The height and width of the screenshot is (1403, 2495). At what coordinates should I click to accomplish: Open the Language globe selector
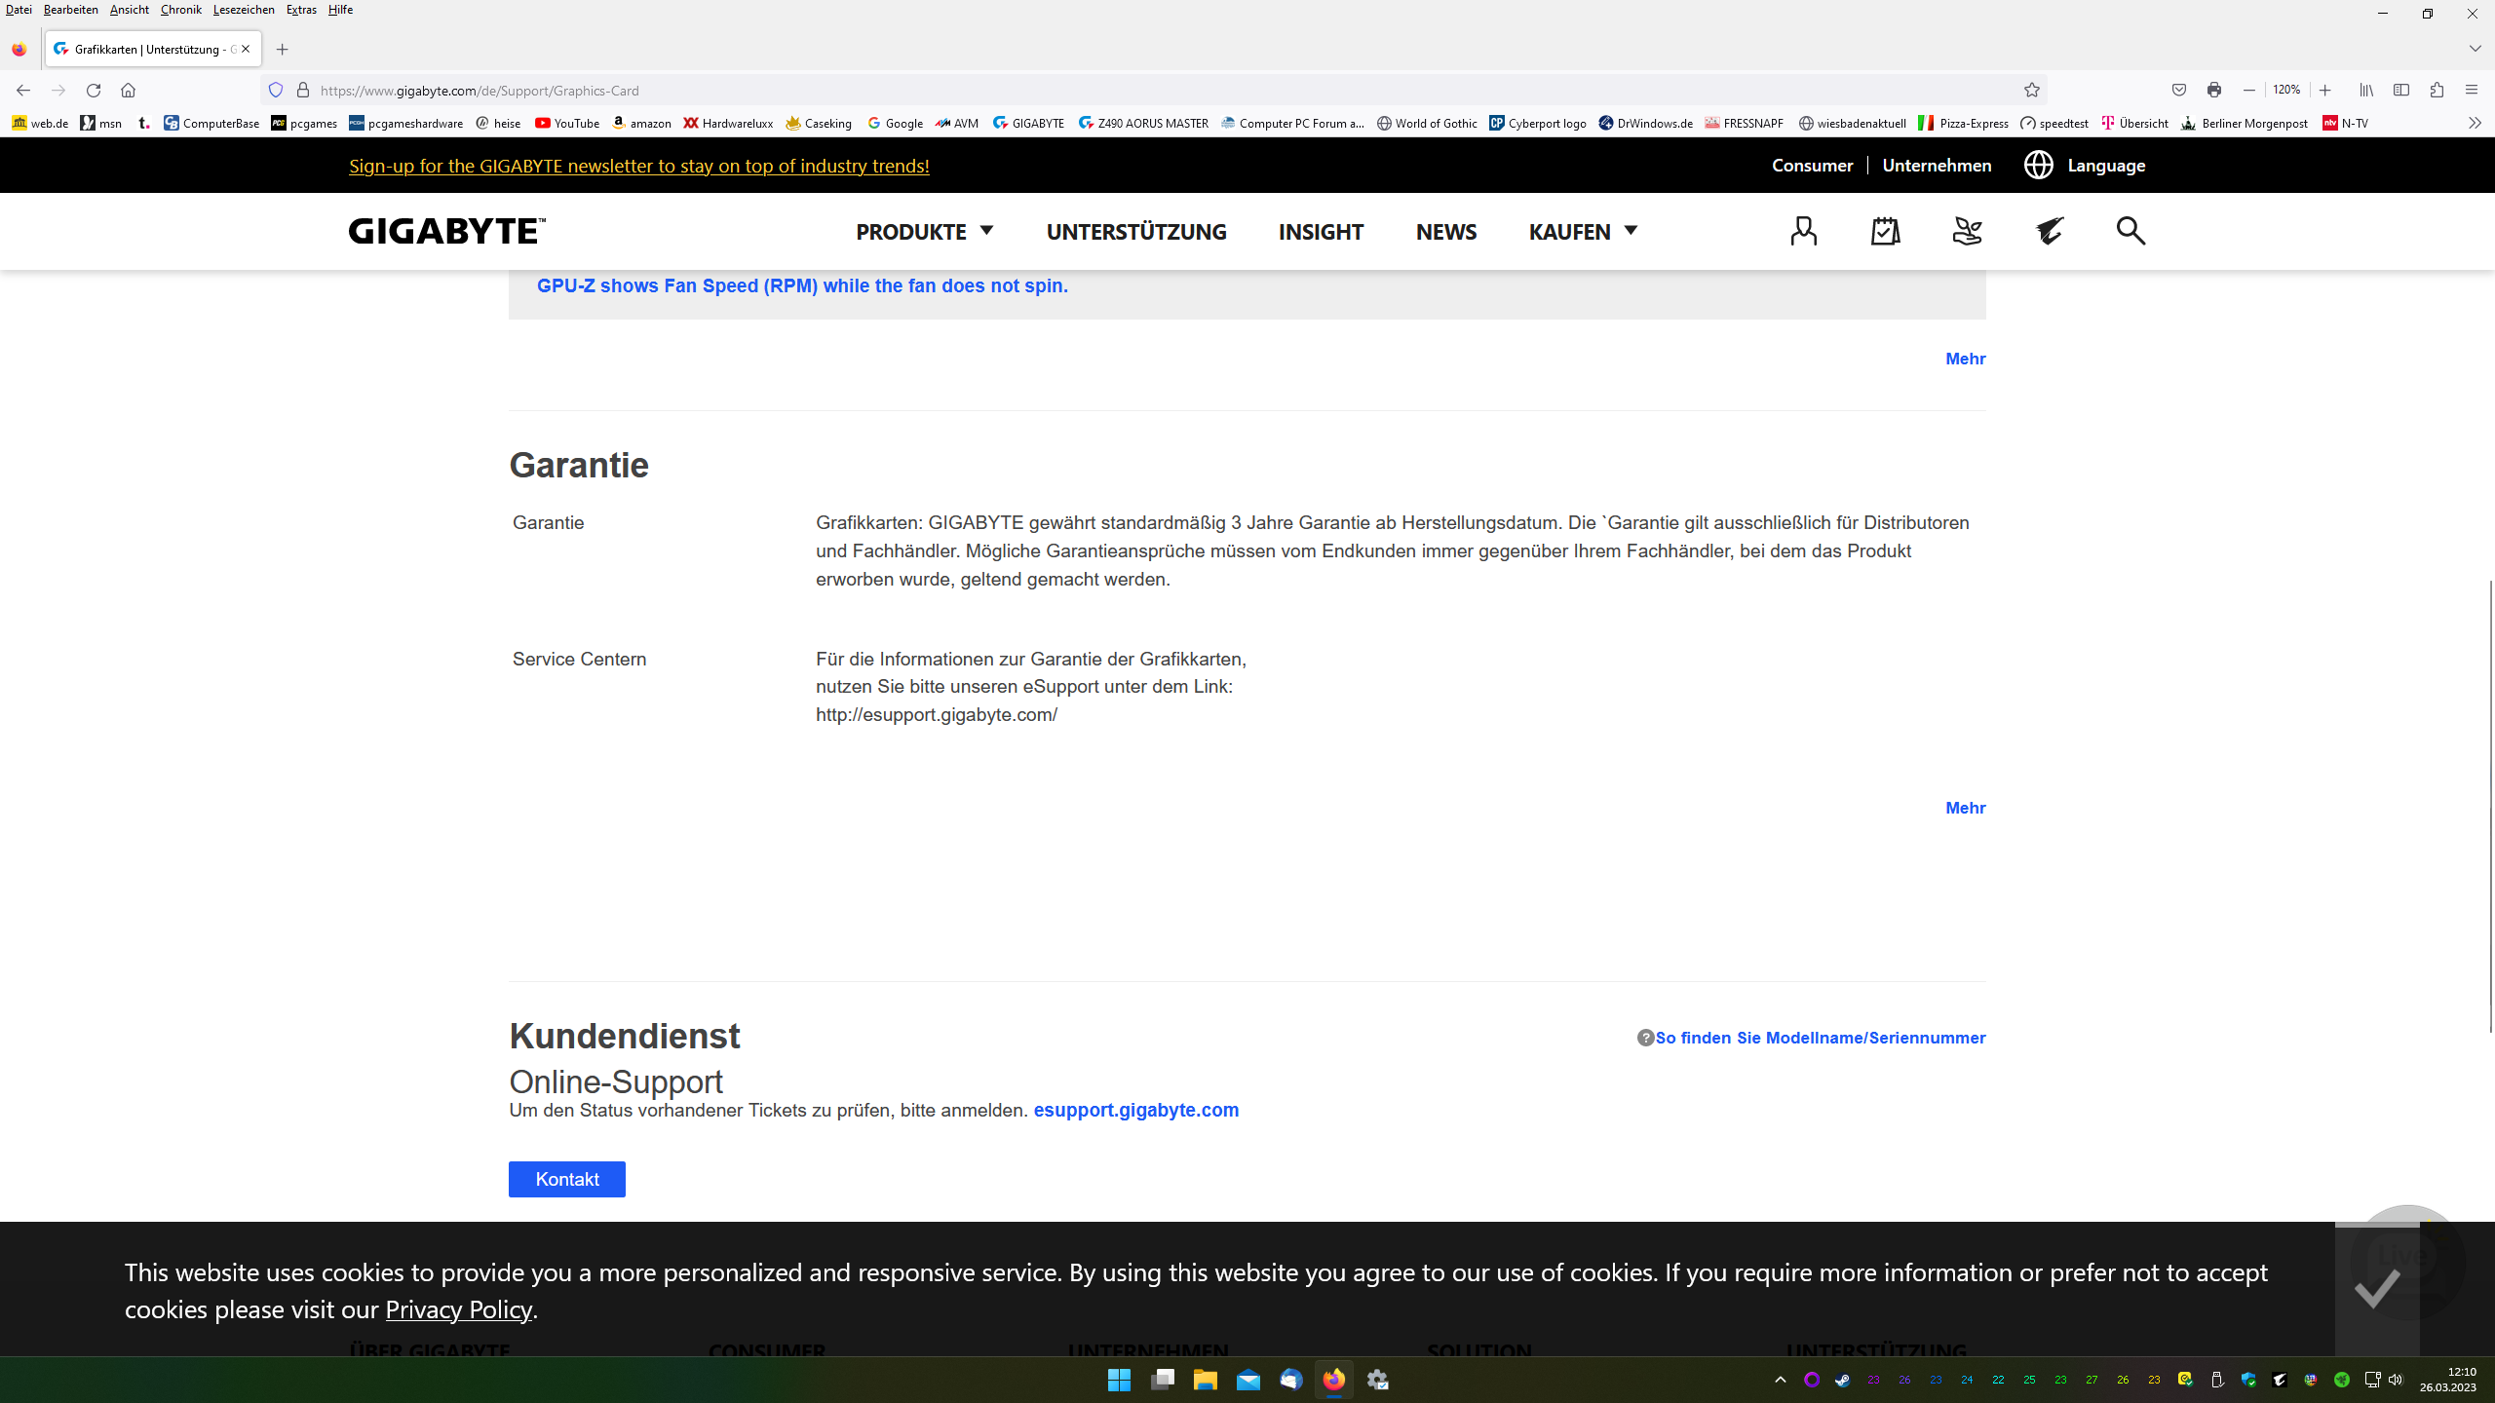[x=2038, y=165]
